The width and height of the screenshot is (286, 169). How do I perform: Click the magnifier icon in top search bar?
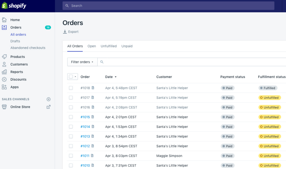tap(67, 6)
